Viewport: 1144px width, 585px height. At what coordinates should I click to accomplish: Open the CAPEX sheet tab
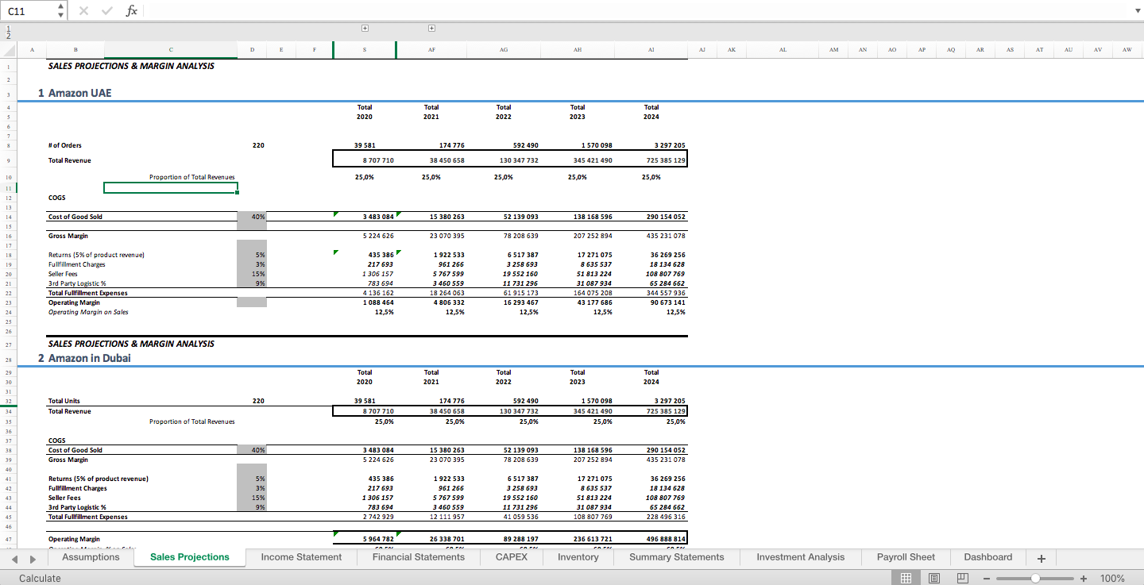[512, 557]
